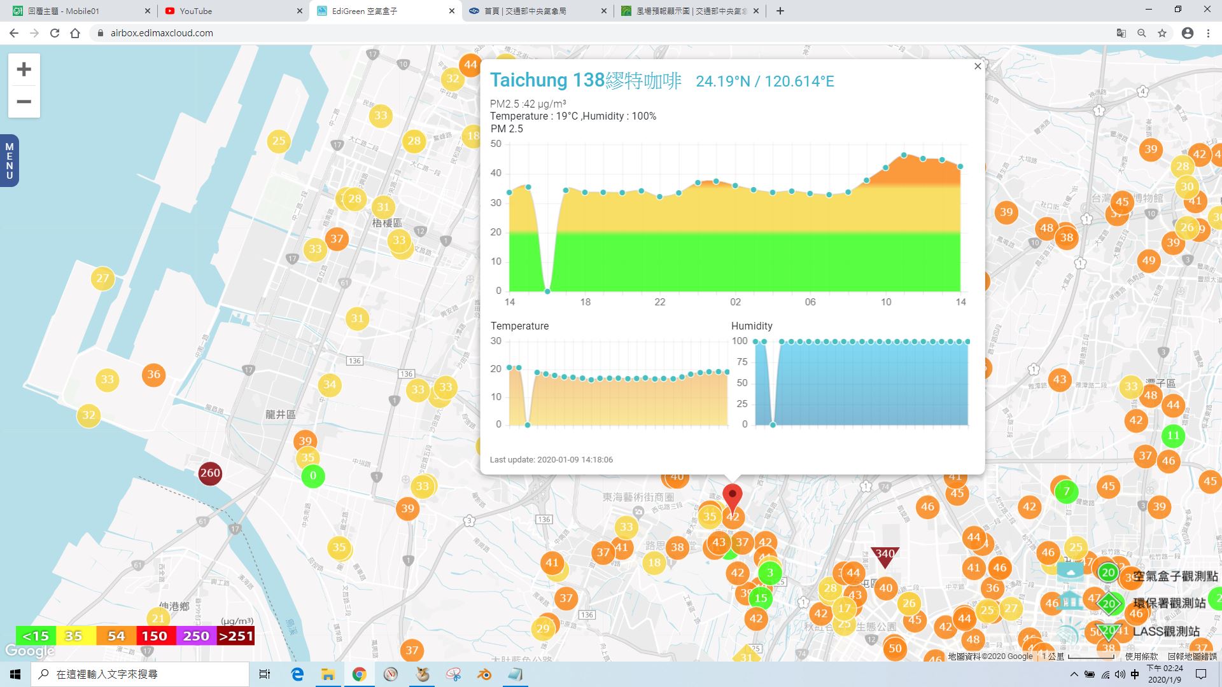Bookmark page with the star icon
Viewport: 1222px width, 687px height.
(1162, 33)
